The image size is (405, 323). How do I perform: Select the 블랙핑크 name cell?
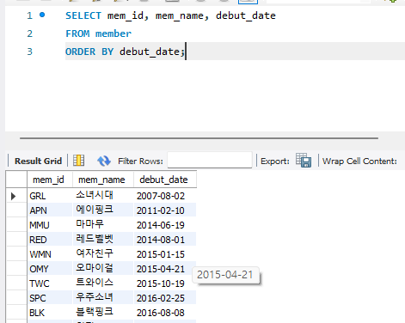[103, 313]
